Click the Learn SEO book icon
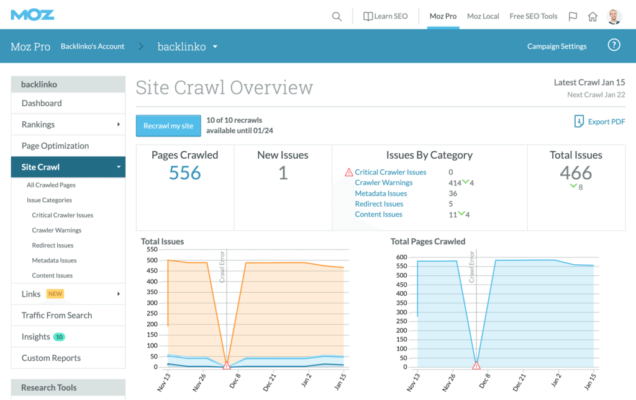This screenshot has width=636, height=400. [368, 16]
